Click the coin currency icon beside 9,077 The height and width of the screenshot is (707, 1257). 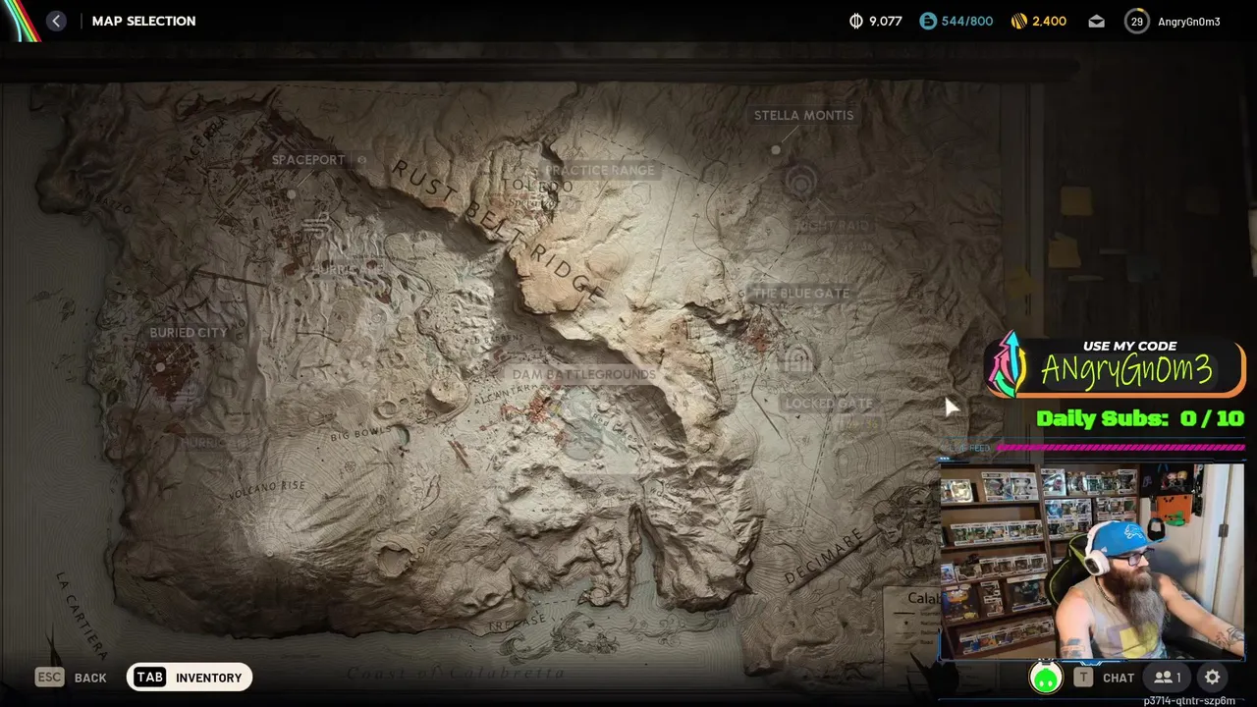pyautogui.click(x=855, y=21)
